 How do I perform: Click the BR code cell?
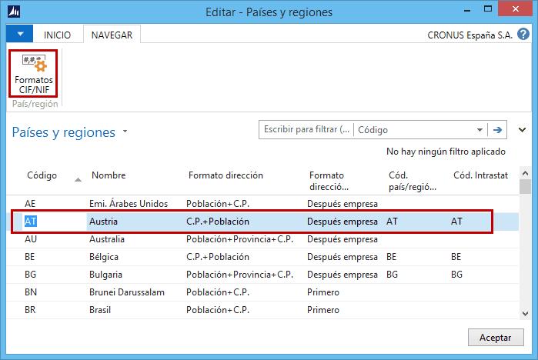point(30,310)
